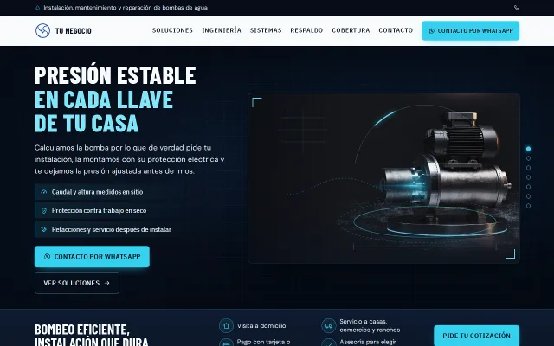554x346 pixels.
Task: Click Refacciones y servicio después de instalar
Action: [x=112, y=229]
